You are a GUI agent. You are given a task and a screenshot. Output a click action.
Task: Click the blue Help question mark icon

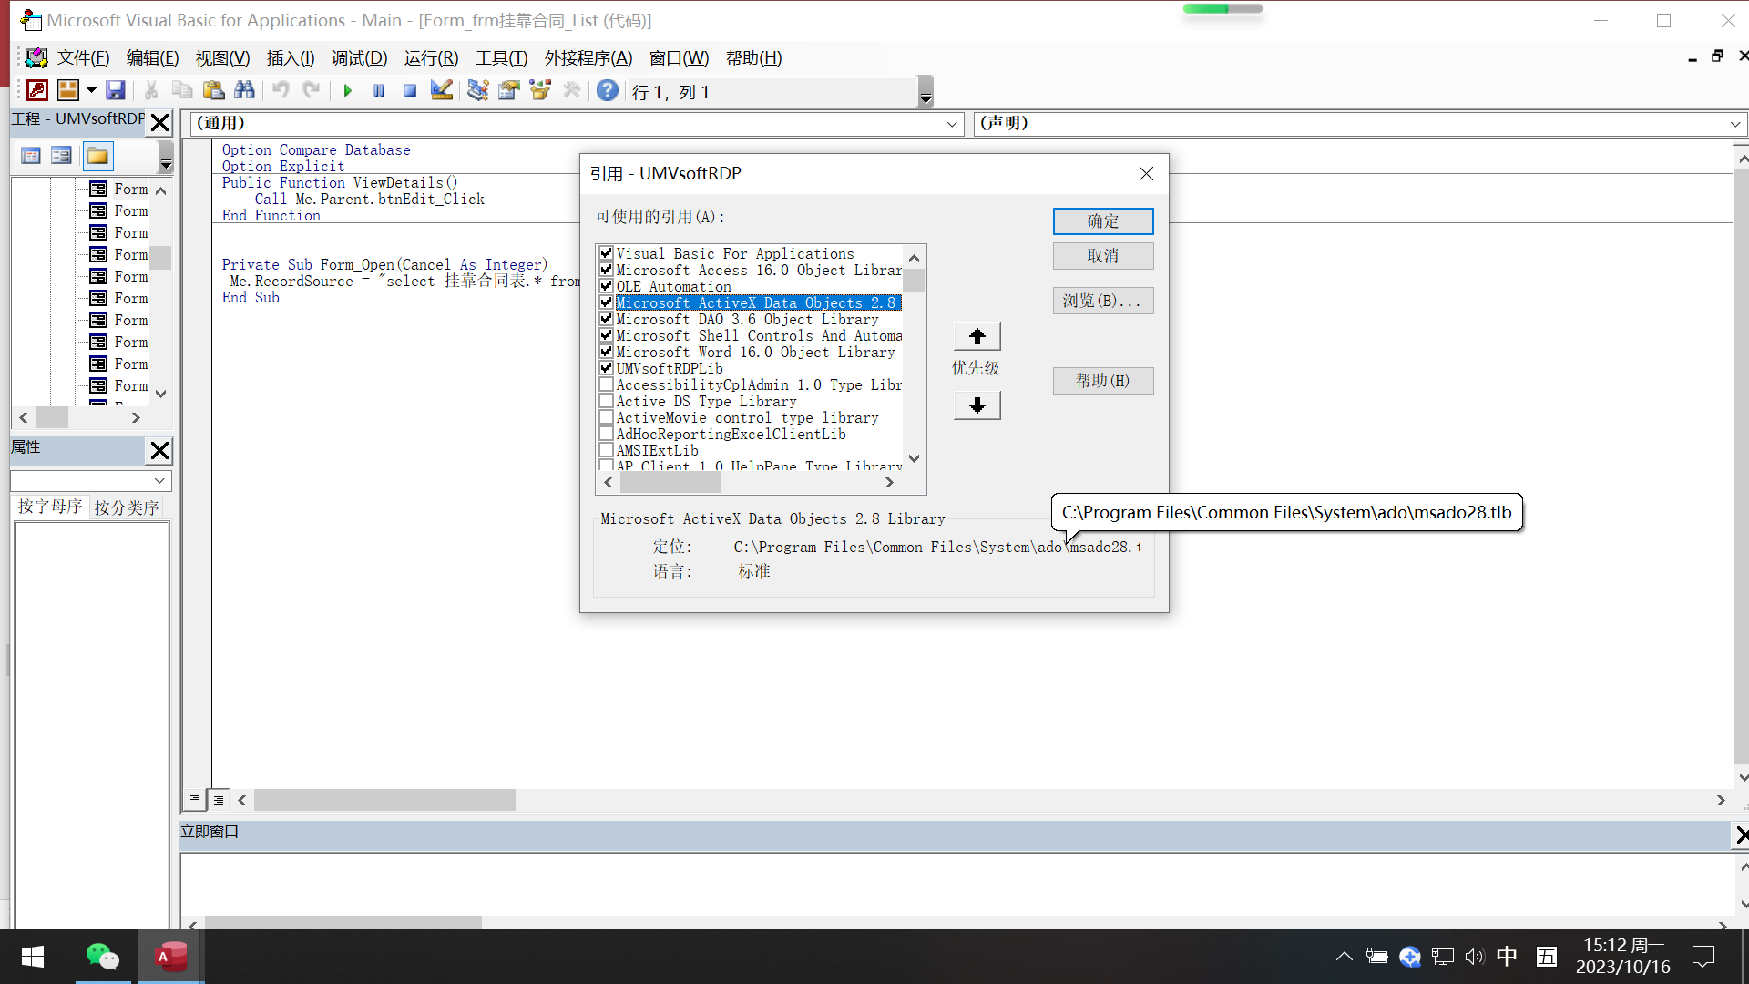(x=608, y=90)
